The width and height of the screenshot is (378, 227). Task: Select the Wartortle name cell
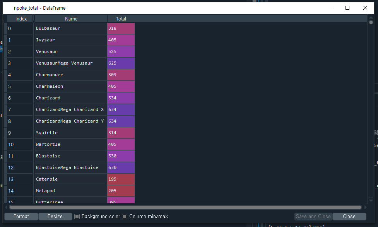coord(71,144)
